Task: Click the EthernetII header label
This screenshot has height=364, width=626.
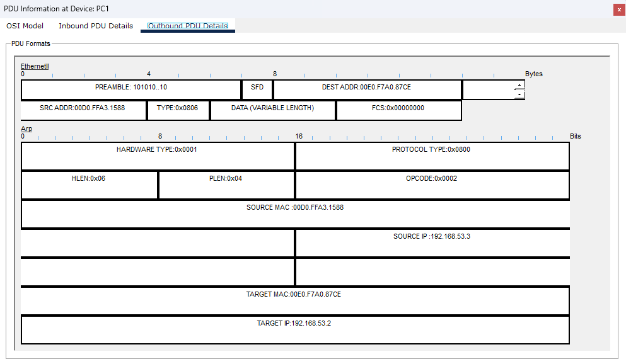Action: click(35, 66)
